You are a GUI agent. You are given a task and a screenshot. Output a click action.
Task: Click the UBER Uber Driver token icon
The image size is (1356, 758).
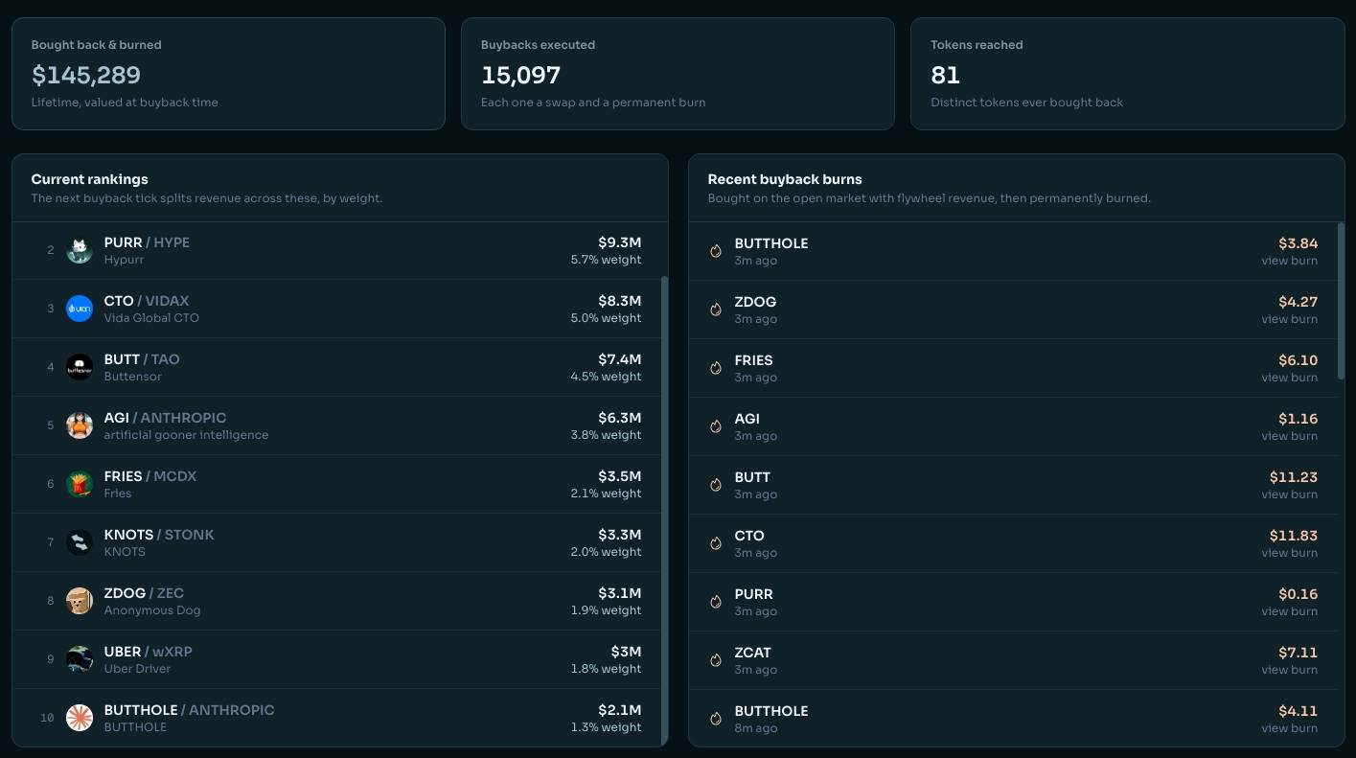pyautogui.click(x=80, y=659)
